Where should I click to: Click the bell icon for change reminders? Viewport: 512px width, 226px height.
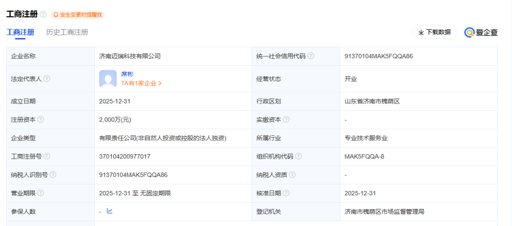coord(56,15)
